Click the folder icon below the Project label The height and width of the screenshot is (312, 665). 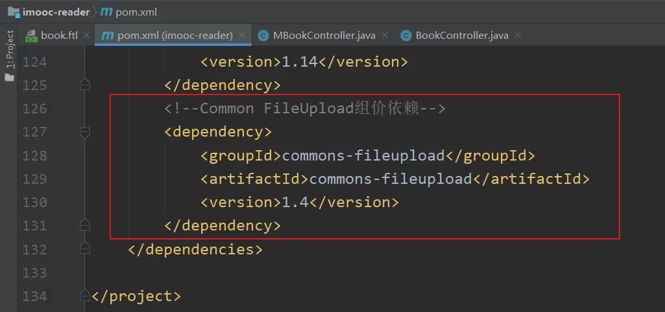[x=9, y=78]
